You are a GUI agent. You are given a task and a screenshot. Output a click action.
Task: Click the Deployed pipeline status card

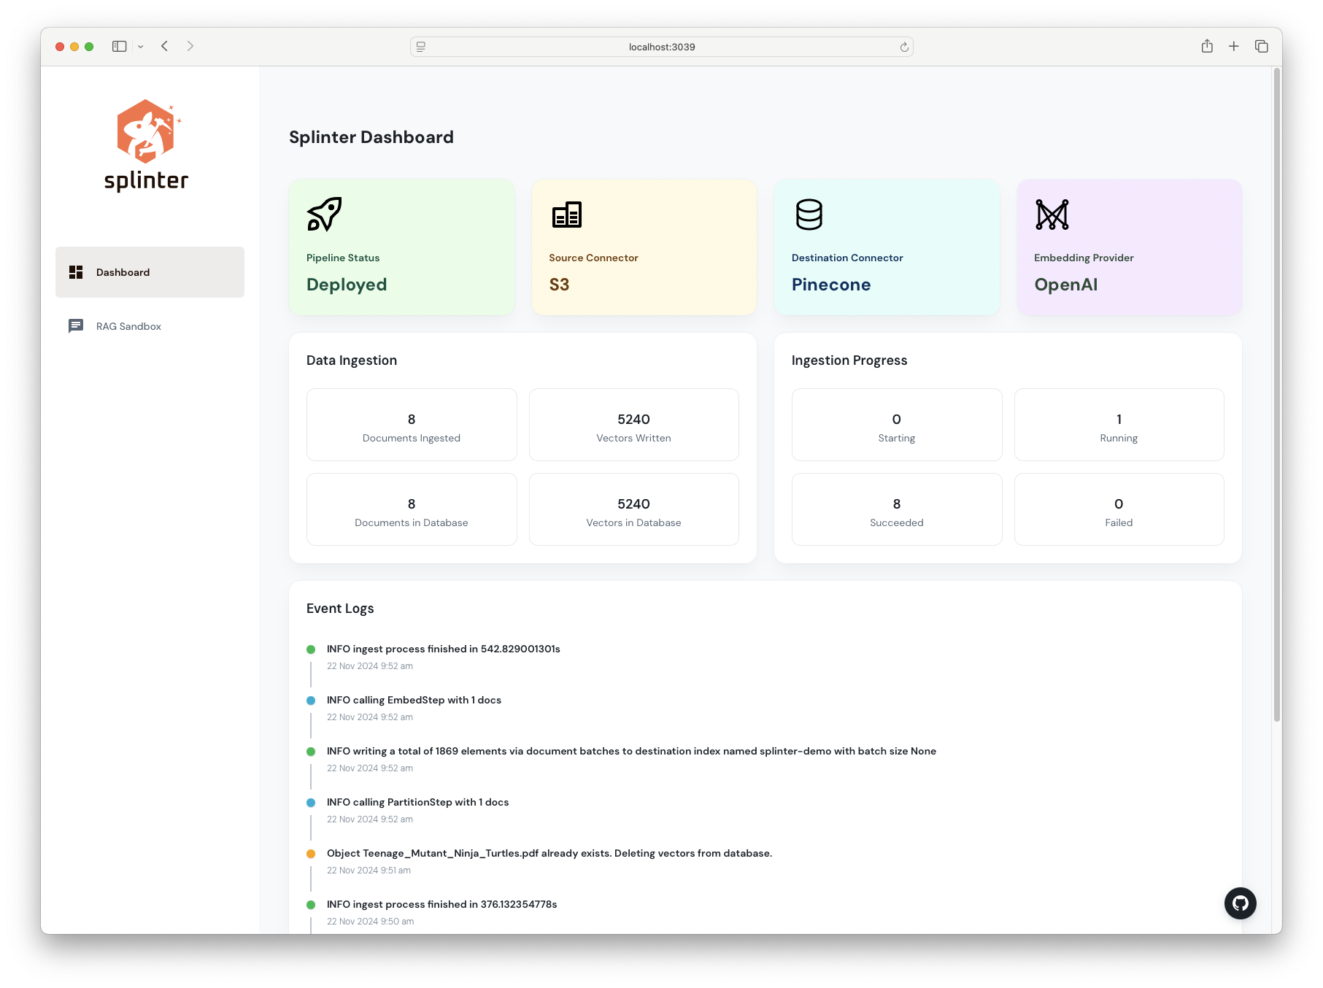pos(402,247)
